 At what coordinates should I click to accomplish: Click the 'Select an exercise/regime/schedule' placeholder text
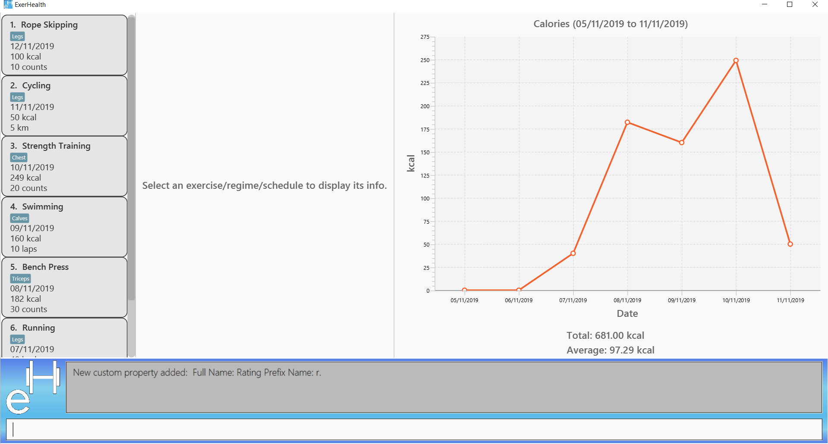click(264, 185)
